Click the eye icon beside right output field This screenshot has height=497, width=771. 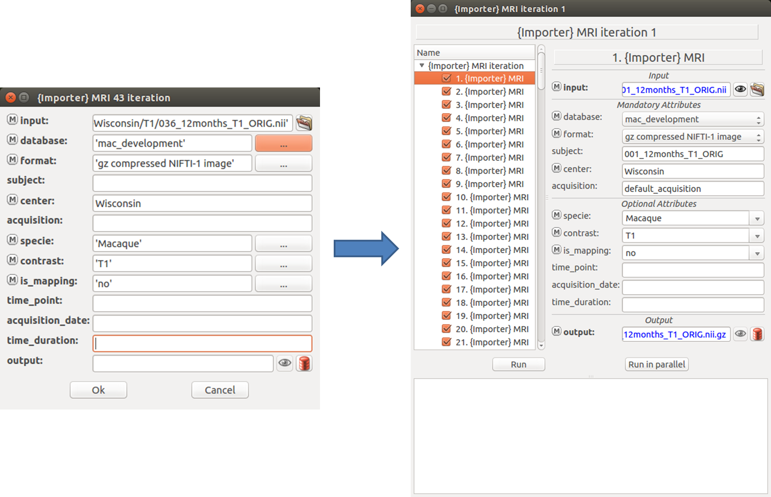(x=740, y=334)
